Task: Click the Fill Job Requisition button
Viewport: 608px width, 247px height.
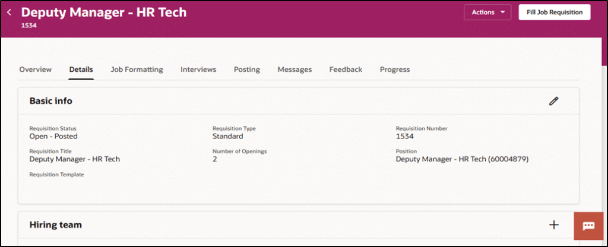Action: click(554, 12)
